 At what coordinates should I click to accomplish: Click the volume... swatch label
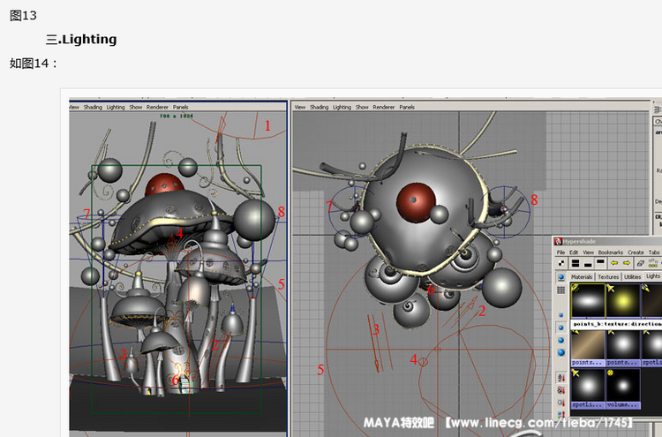coord(623,405)
